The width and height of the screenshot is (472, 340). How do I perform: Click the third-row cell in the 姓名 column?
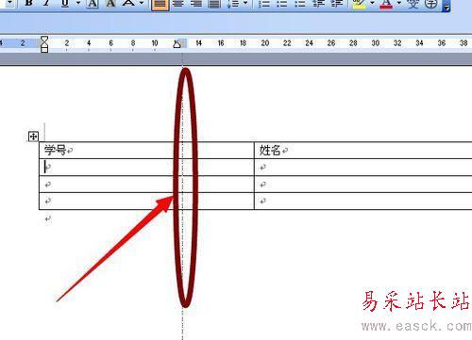tap(363, 185)
